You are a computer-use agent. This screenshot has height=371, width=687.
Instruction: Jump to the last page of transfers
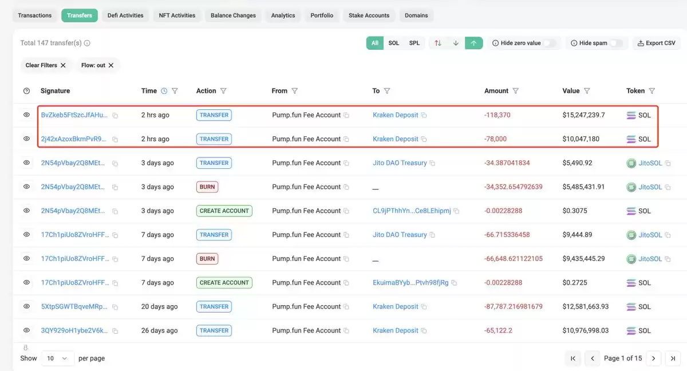click(x=673, y=358)
